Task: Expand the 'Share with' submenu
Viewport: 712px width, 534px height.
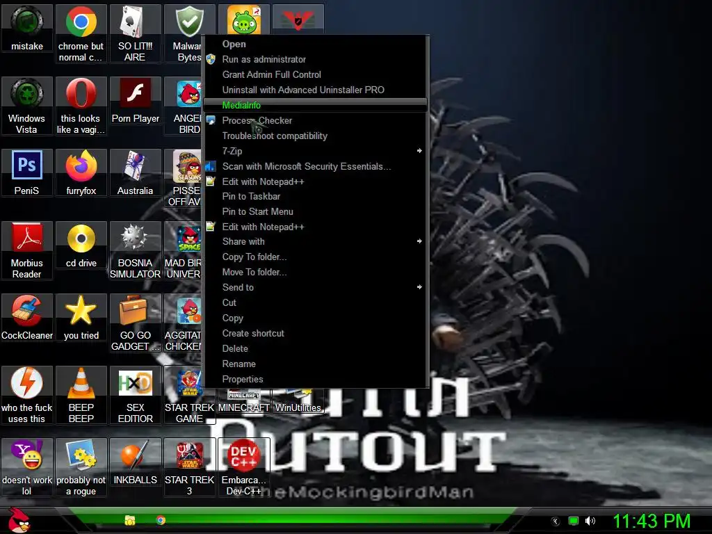Action: point(315,241)
